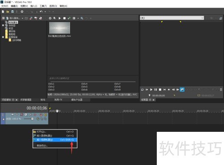
Task: Pause the trimmer preview
Action: (155, 90)
